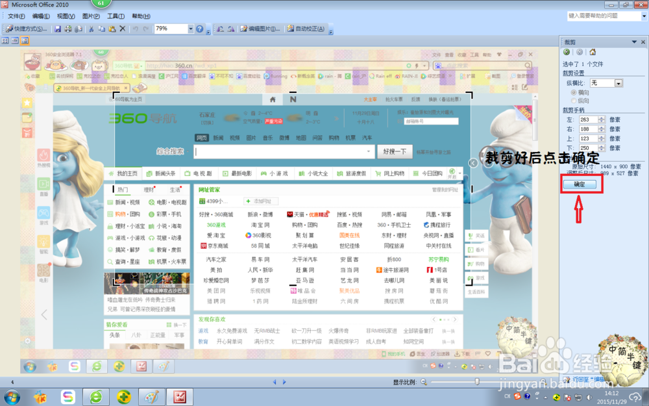The height and width of the screenshot is (406, 649).
Task: Switch to Thumbnail view icon
Action: (5, 40)
